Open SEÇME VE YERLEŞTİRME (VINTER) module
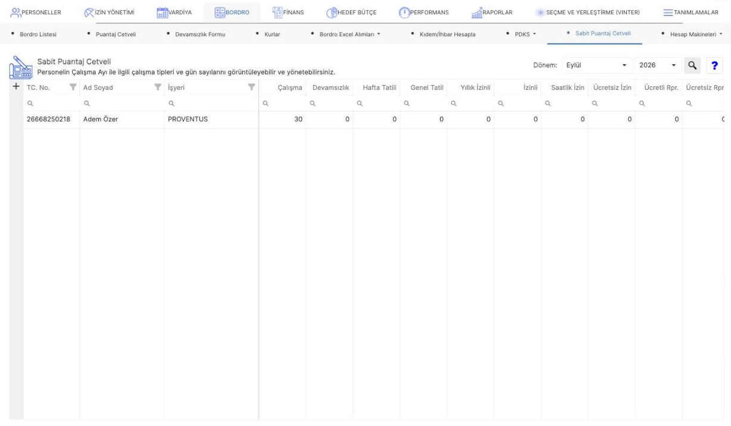Screen dimensions: 731x426 click(x=588, y=12)
